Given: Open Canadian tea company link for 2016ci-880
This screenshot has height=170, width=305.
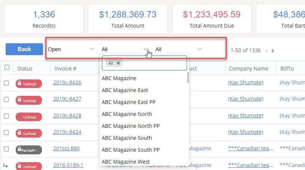Looking at the screenshot, I should pos(250,148).
